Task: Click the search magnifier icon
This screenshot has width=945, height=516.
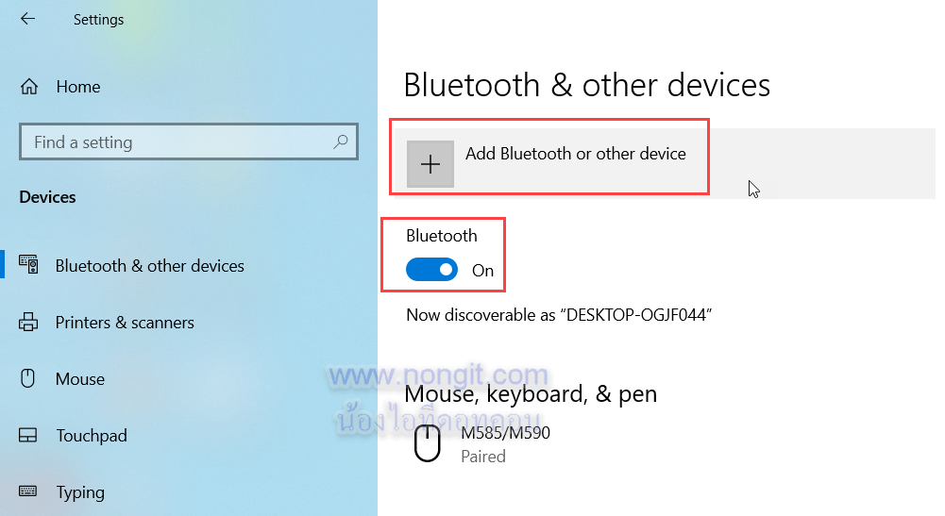Action: tap(341, 141)
